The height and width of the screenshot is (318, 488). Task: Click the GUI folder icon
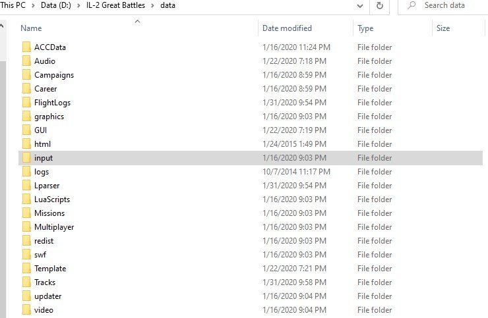27,130
